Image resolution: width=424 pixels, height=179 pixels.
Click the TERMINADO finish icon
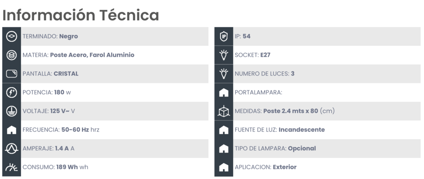coord(11,36)
